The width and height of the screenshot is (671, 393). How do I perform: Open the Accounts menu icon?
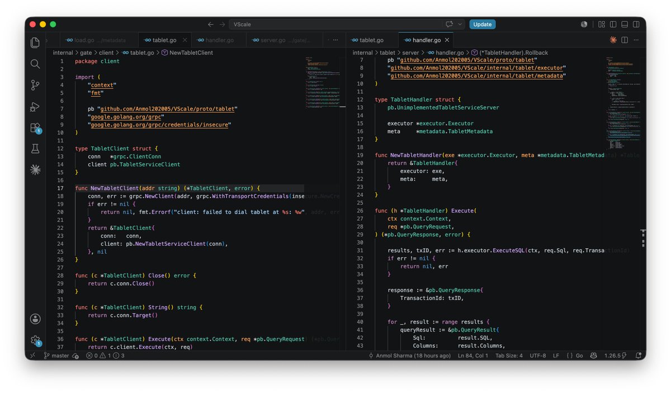click(35, 319)
